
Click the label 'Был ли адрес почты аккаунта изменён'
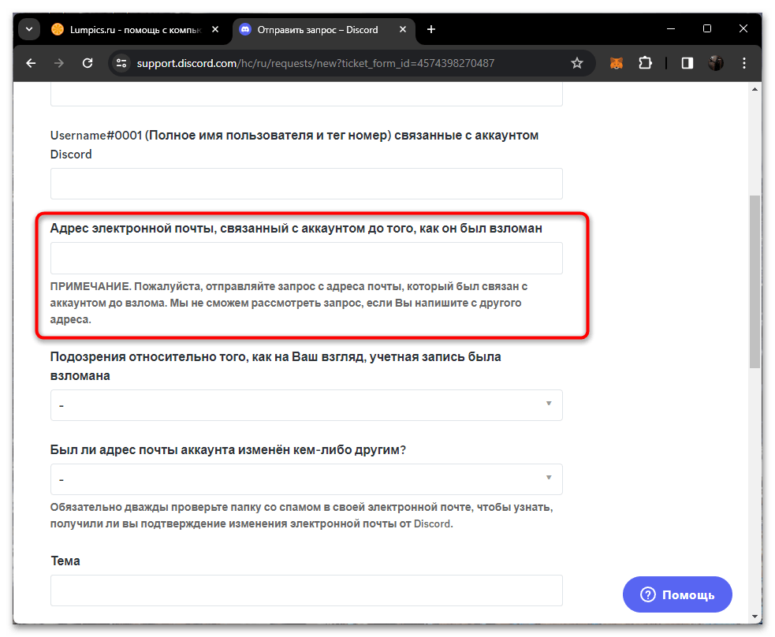(228, 449)
